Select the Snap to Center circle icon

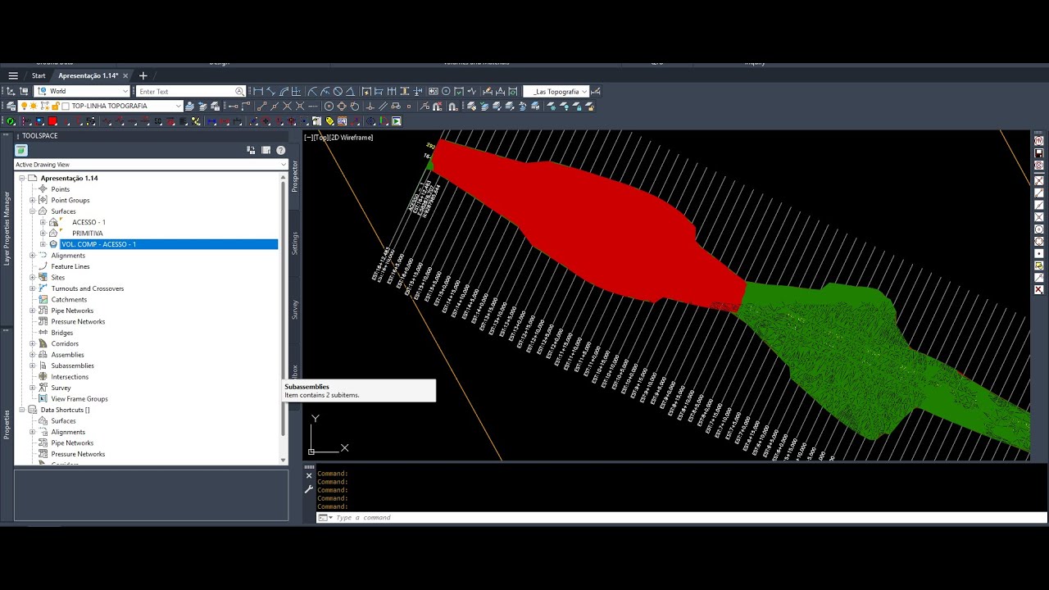[x=329, y=106]
